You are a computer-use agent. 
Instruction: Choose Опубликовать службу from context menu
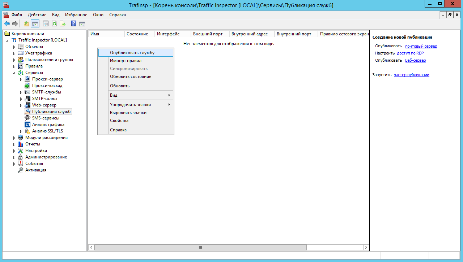[136, 53]
